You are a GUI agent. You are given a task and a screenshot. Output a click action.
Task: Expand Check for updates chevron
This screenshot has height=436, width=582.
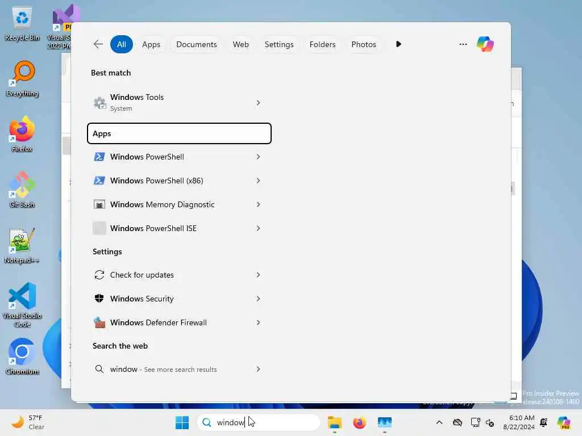pos(259,275)
